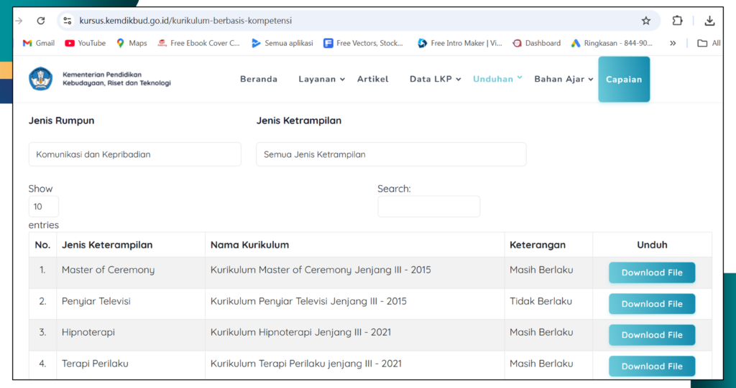Open the browser extensions puzzle icon
Screen dimensions: 736x388
677,21
